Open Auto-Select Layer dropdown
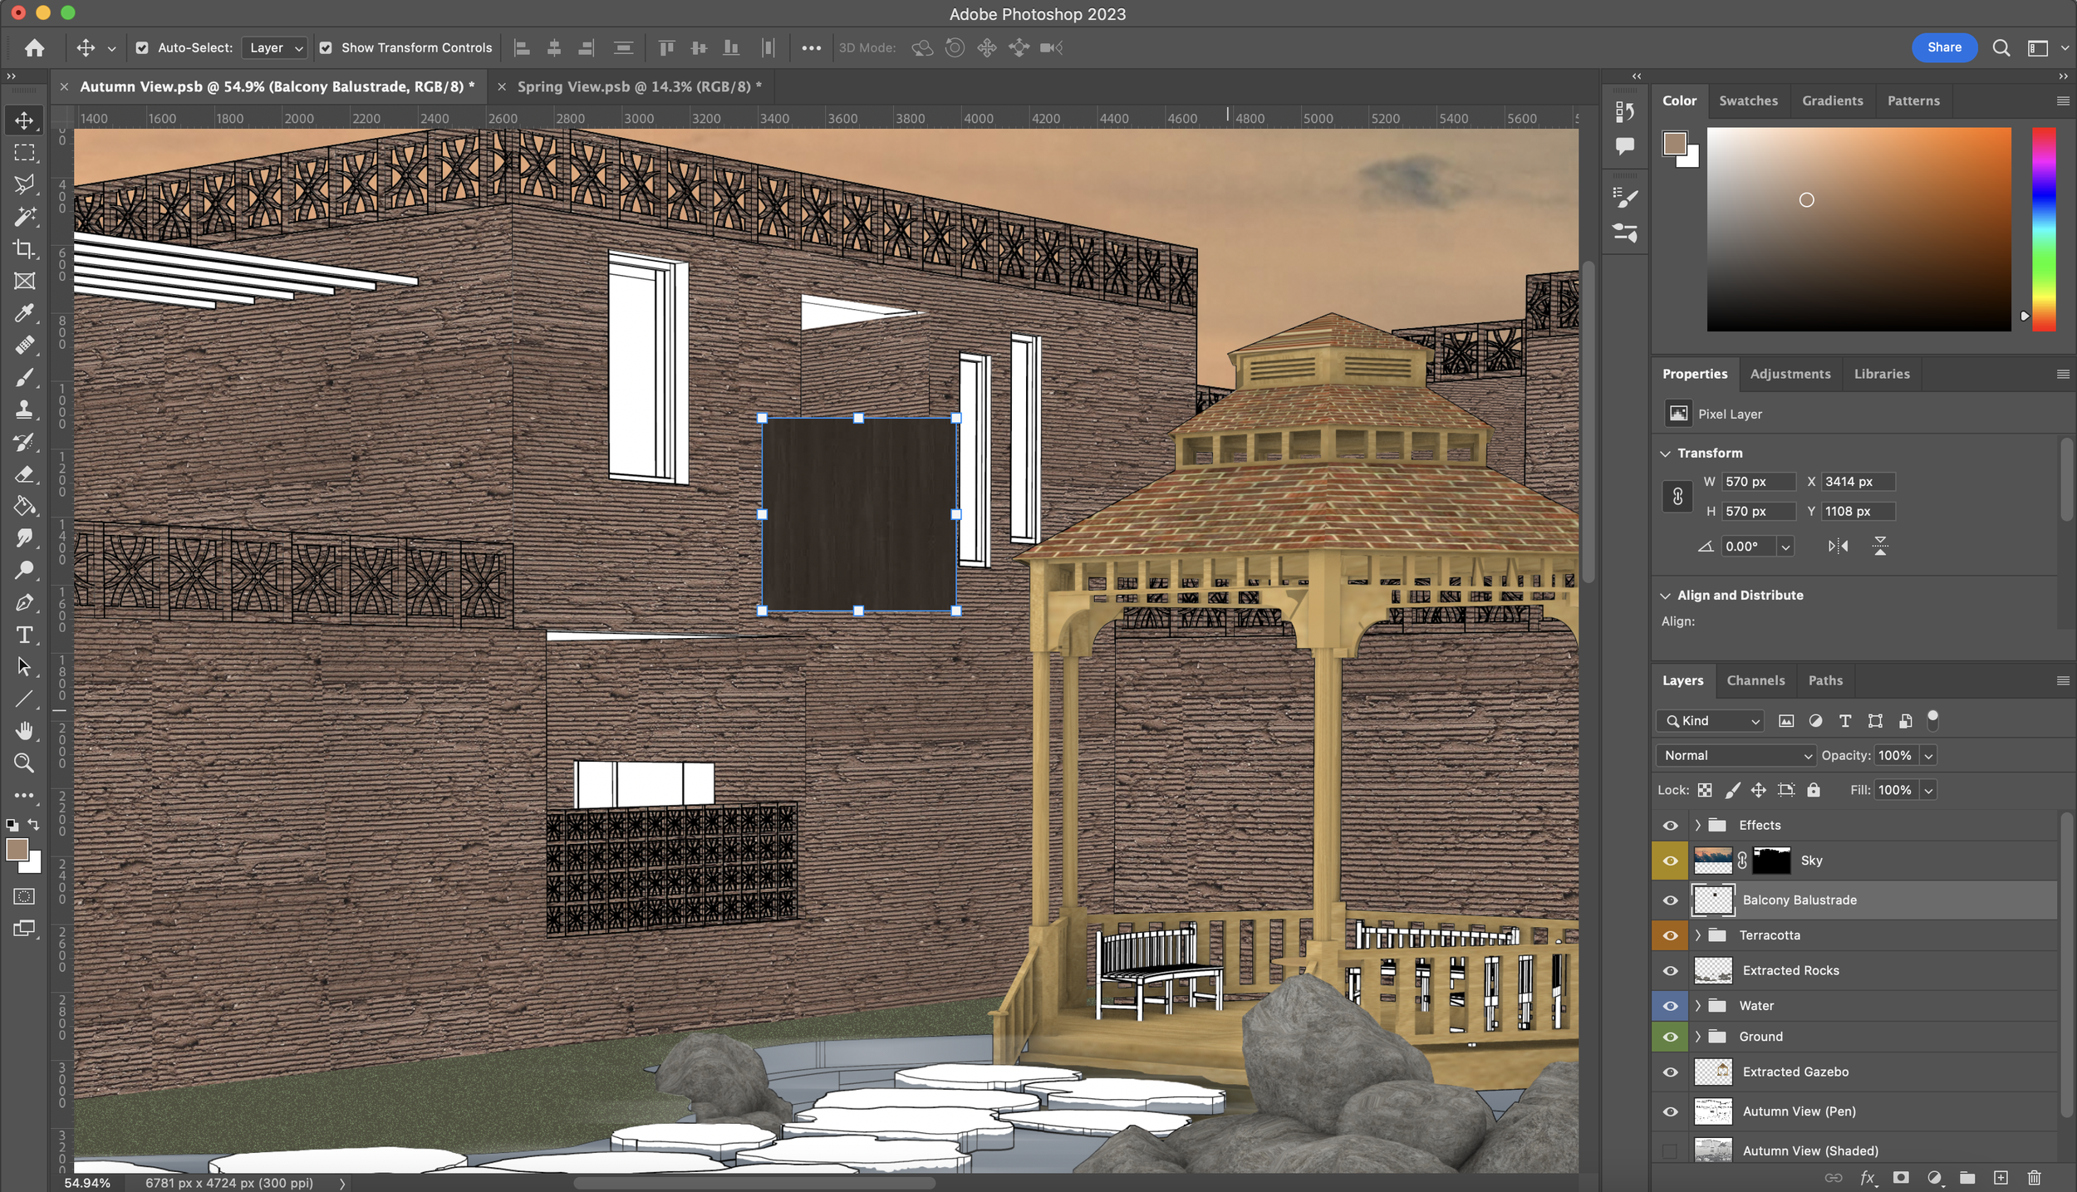This screenshot has height=1192, width=2077. click(275, 48)
